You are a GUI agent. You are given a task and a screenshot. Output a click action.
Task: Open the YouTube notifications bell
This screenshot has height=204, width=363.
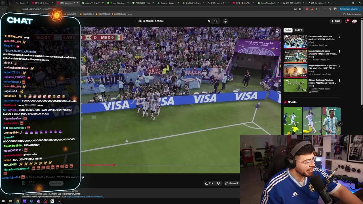[x=346, y=21]
